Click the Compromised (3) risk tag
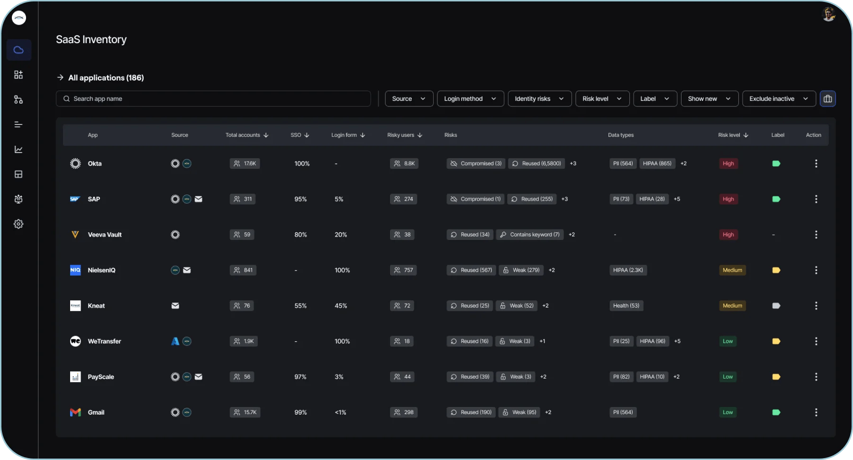 pyautogui.click(x=476, y=164)
